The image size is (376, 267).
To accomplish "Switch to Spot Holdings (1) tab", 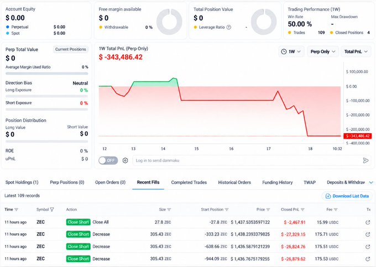I will coord(22,182).
